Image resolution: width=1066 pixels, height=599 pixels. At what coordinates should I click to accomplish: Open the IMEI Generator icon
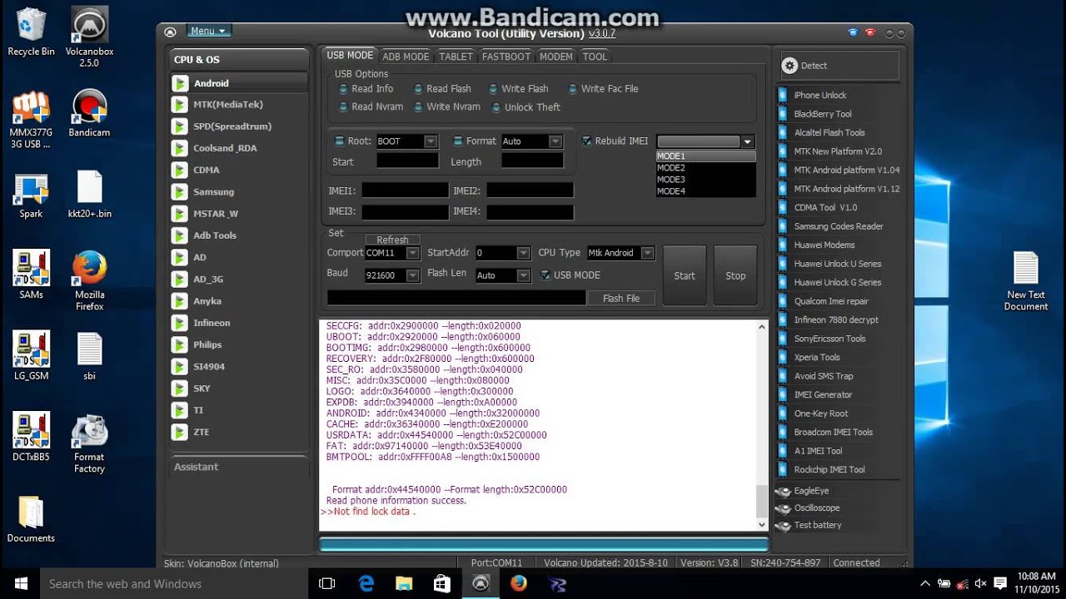point(782,394)
